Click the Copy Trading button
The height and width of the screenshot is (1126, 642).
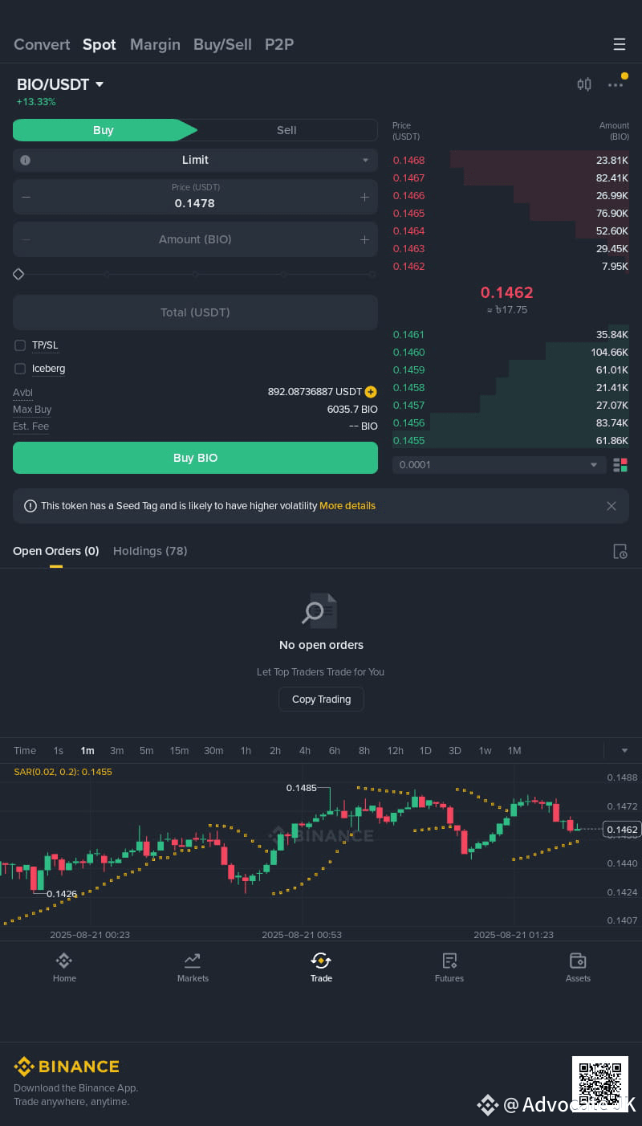[x=321, y=700]
